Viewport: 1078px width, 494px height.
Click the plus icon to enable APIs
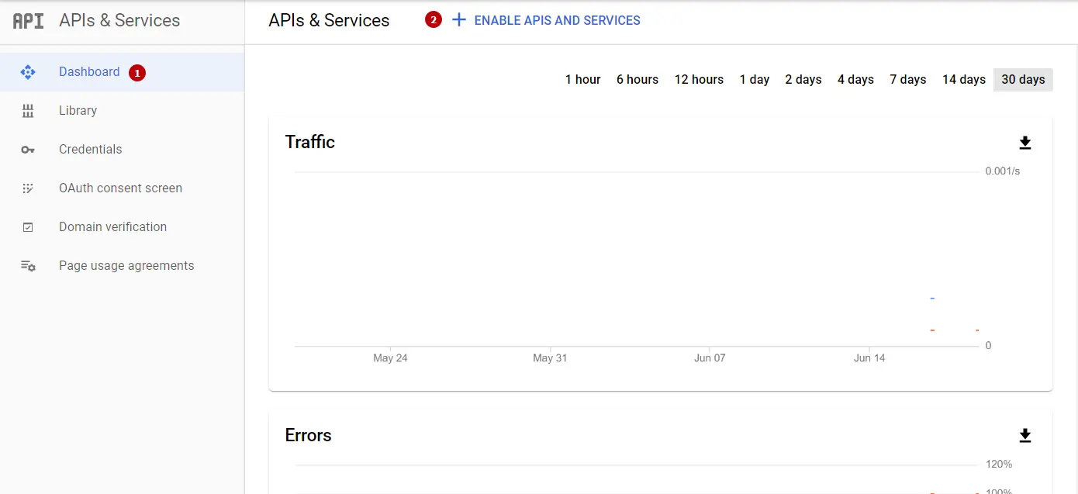[459, 20]
